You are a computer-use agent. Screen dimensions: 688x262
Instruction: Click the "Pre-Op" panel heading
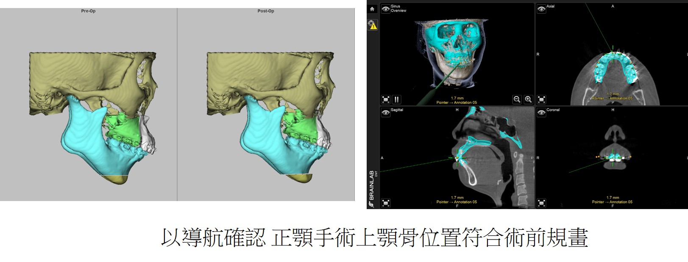point(88,11)
